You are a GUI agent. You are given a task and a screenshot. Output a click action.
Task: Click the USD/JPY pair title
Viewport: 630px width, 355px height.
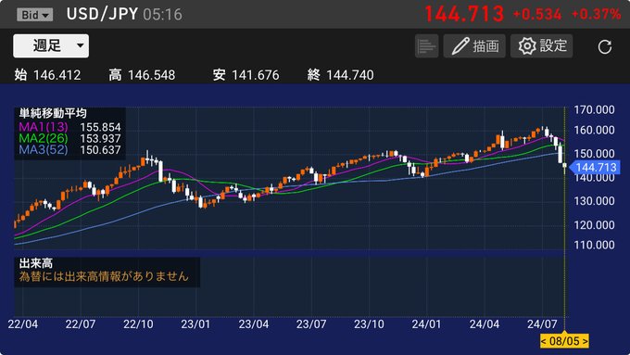(103, 14)
